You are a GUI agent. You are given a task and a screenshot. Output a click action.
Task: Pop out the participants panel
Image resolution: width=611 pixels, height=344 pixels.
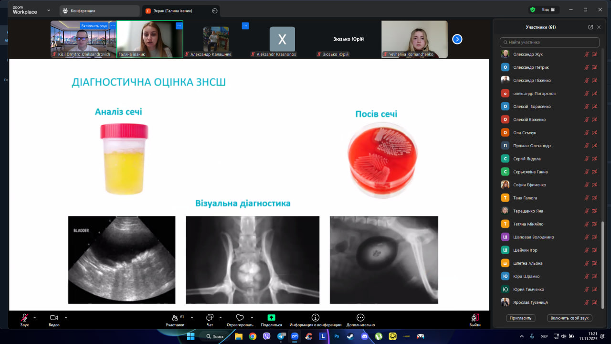pos(590,27)
